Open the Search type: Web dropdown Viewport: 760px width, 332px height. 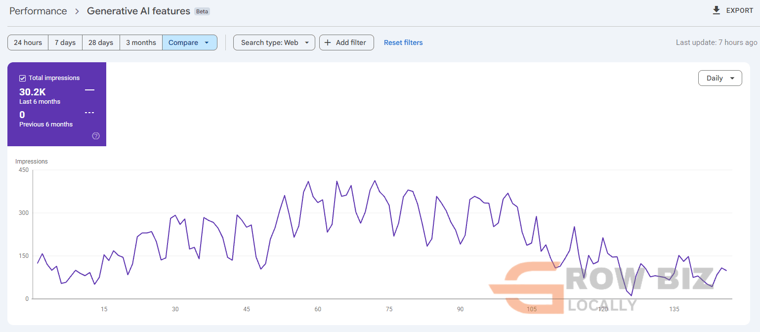tap(274, 42)
